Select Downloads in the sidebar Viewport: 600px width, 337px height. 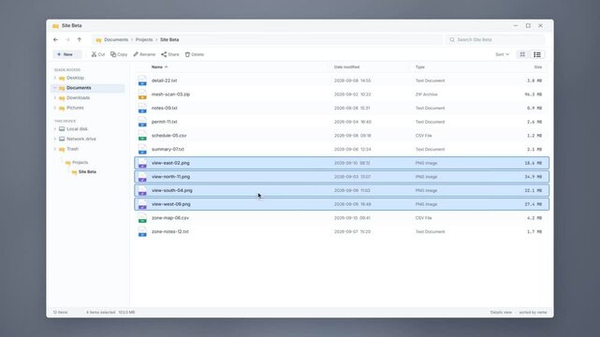coord(78,97)
